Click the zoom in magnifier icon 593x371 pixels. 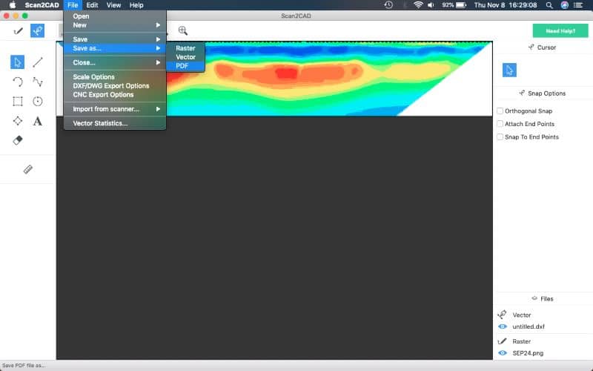click(182, 30)
